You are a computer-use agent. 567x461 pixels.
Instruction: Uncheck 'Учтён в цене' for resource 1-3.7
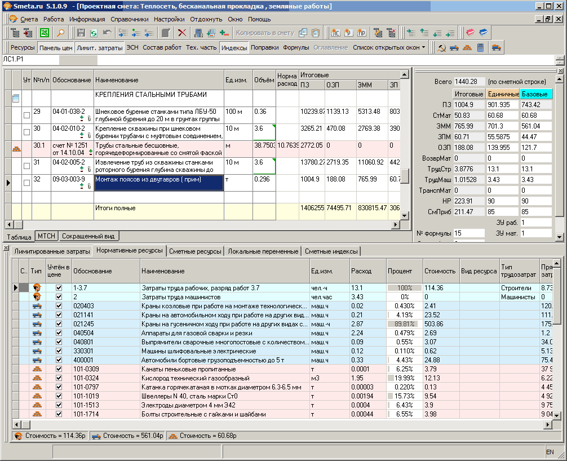pyautogui.click(x=59, y=288)
